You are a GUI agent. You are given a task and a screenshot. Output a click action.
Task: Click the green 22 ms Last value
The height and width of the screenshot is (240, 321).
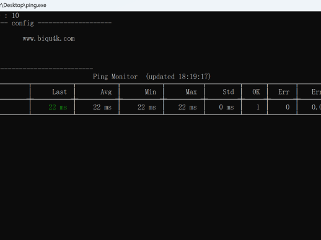pos(58,107)
